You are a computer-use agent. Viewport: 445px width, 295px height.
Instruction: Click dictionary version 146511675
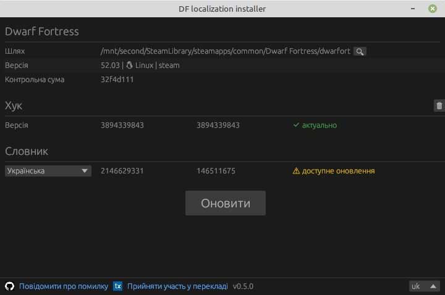click(x=216, y=171)
